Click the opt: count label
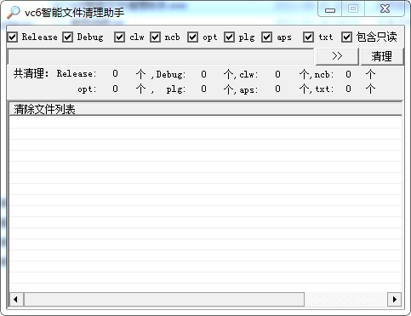The height and width of the screenshot is (316, 411). (x=87, y=89)
